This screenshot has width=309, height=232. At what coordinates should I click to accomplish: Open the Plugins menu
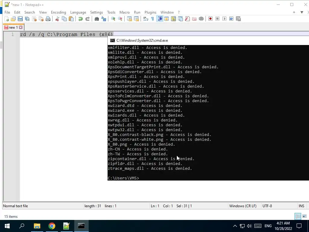click(x=150, y=12)
